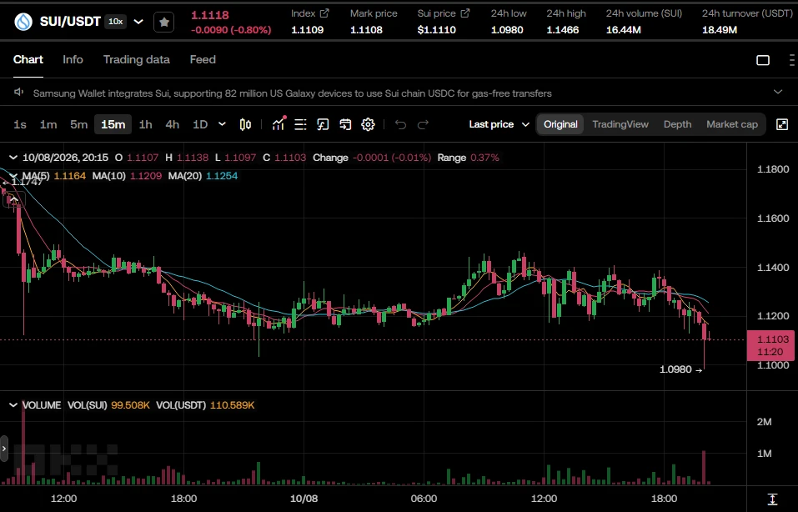Select the 5m timeframe
The height and width of the screenshot is (512, 798).
point(79,124)
